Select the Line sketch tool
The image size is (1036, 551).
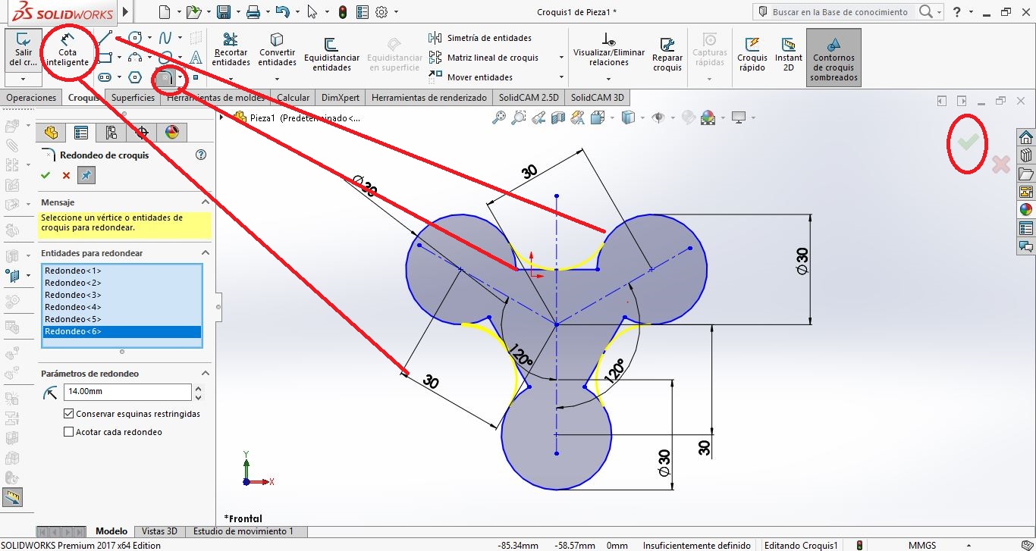coord(105,37)
